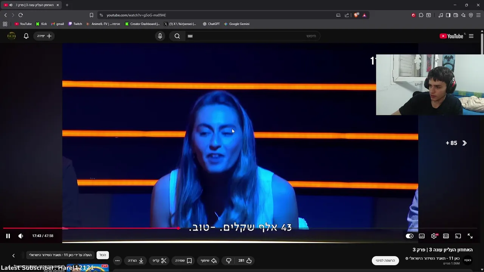Click the שמירה save button
484x272 pixels.
(x=183, y=260)
